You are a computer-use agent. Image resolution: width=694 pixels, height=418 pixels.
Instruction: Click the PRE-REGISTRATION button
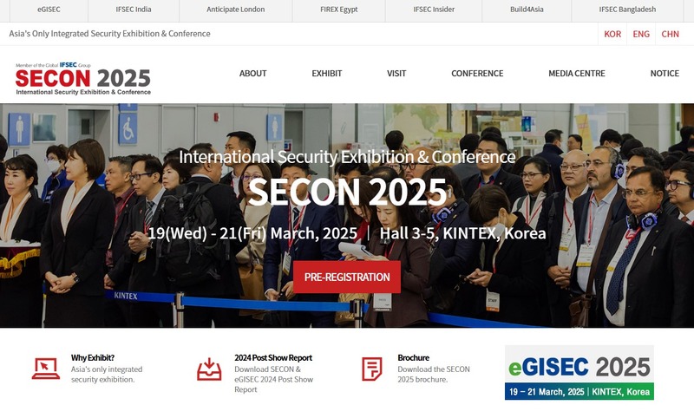click(x=347, y=277)
